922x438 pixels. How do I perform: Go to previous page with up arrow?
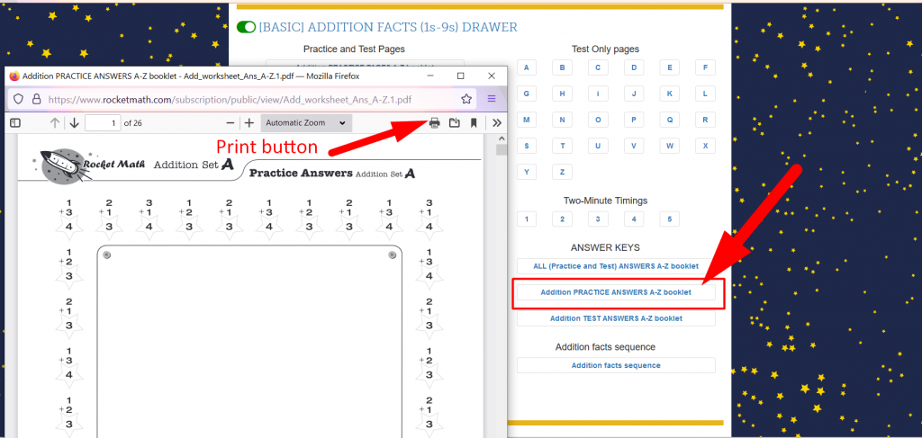[55, 122]
